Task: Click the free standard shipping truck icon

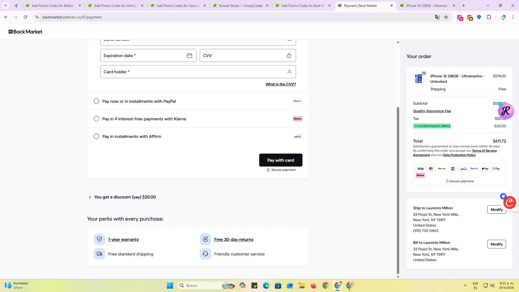Action: tap(99, 254)
